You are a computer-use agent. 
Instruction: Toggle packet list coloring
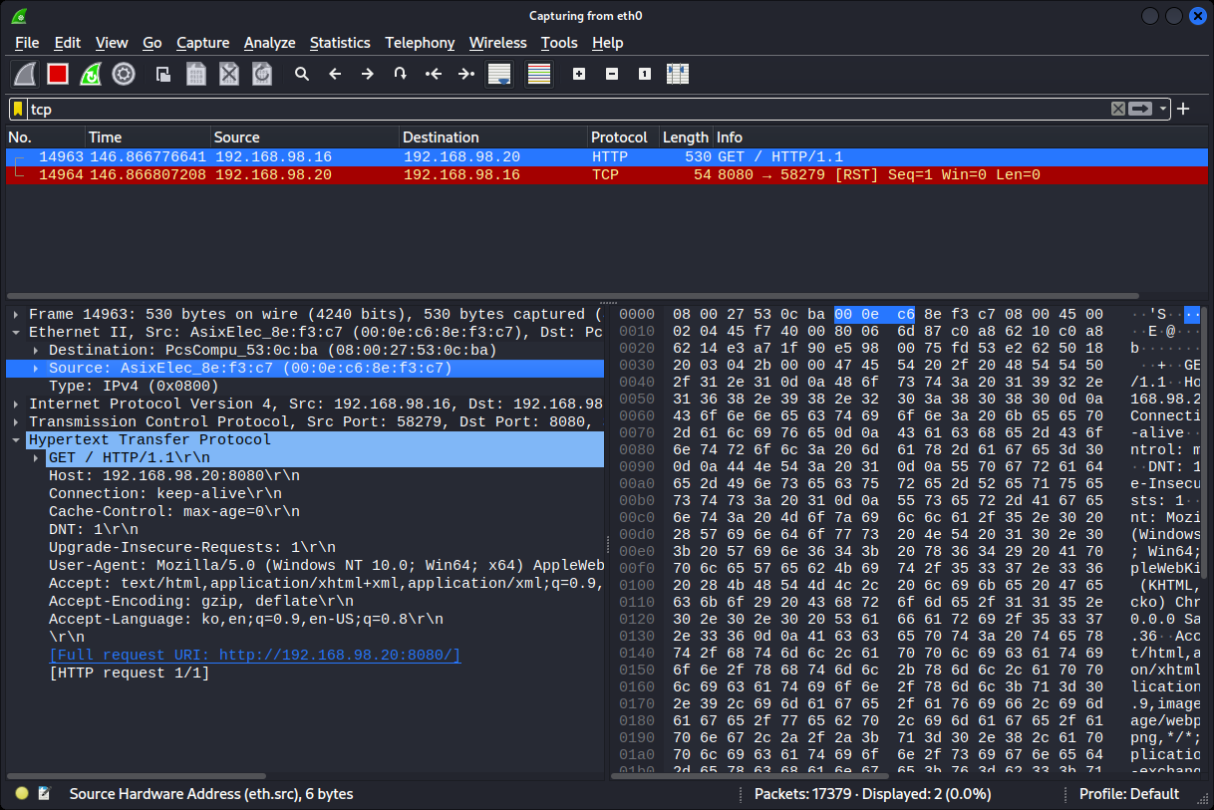pyautogui.click(x=538, y=73)
